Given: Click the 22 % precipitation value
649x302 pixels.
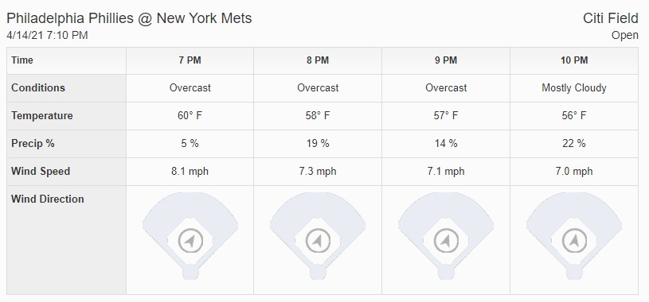Looking at the screenshot, I should [x=574, y=144].
